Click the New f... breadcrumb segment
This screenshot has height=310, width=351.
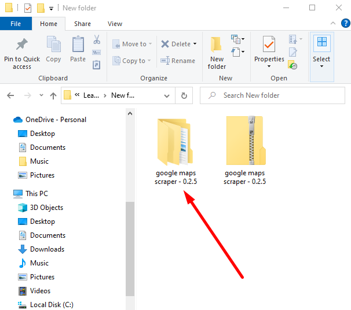pyautogui.click(x=123, y=95)
